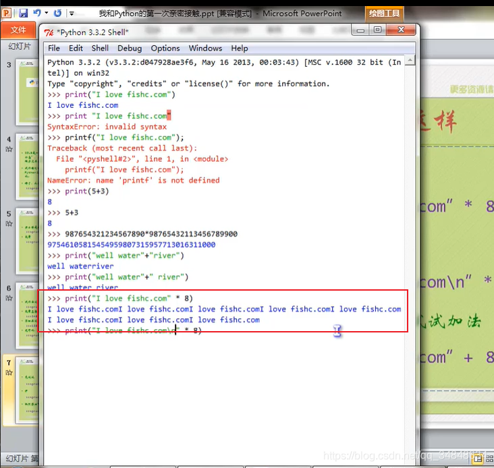This screenshot has height=468, width=494.
Task: Open the Undo history dropdown arrow
Action: point(47,13)
